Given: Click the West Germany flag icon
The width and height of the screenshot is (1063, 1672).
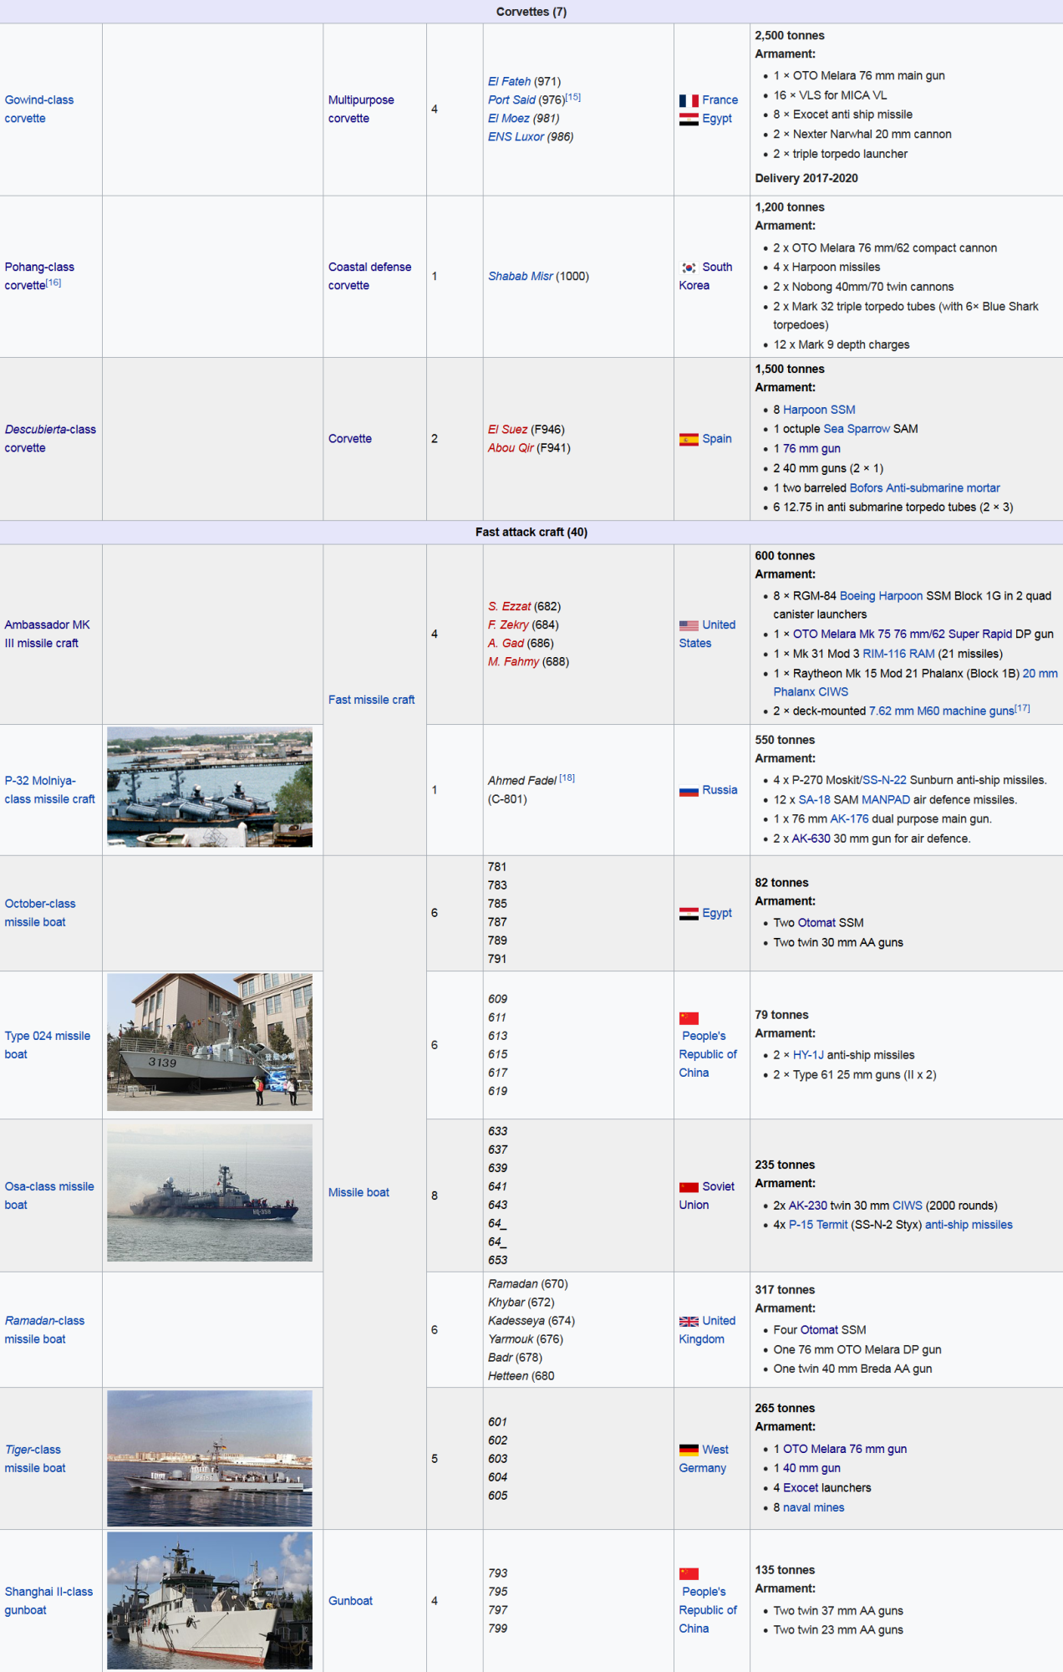Looking at the screenshot, I should pos(689,1450).
